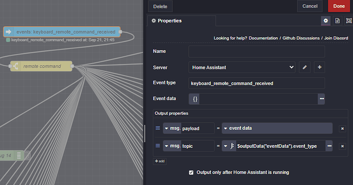Edit the $outputData expression field
The width and height of the screenshot is (353, 185).
tap(280, 146)
